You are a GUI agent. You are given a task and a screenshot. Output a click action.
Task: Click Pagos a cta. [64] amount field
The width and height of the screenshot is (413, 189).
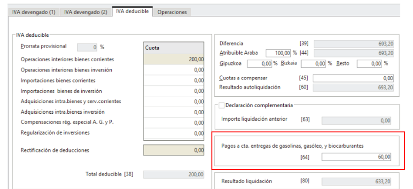[357, 158]
